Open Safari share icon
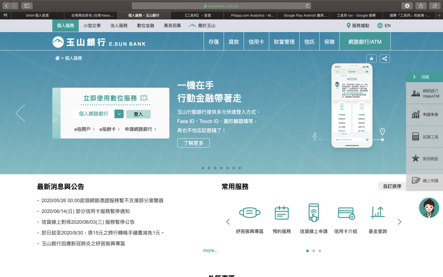The width and height of the screenshot is (443, 277). [421, 6]
